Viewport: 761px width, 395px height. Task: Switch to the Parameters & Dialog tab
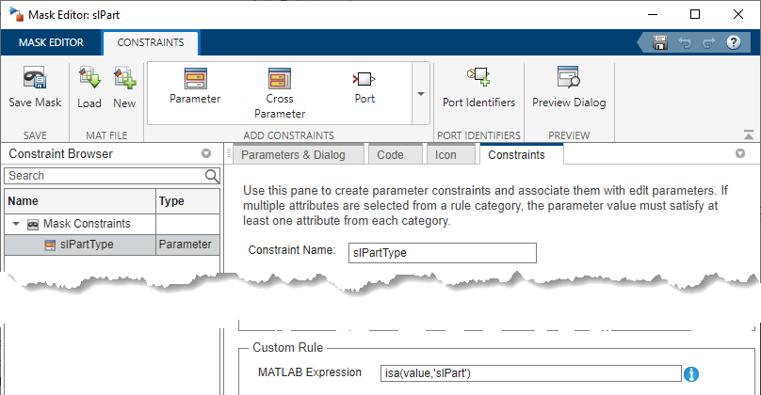pyautogui.click(x=294, y=154)
